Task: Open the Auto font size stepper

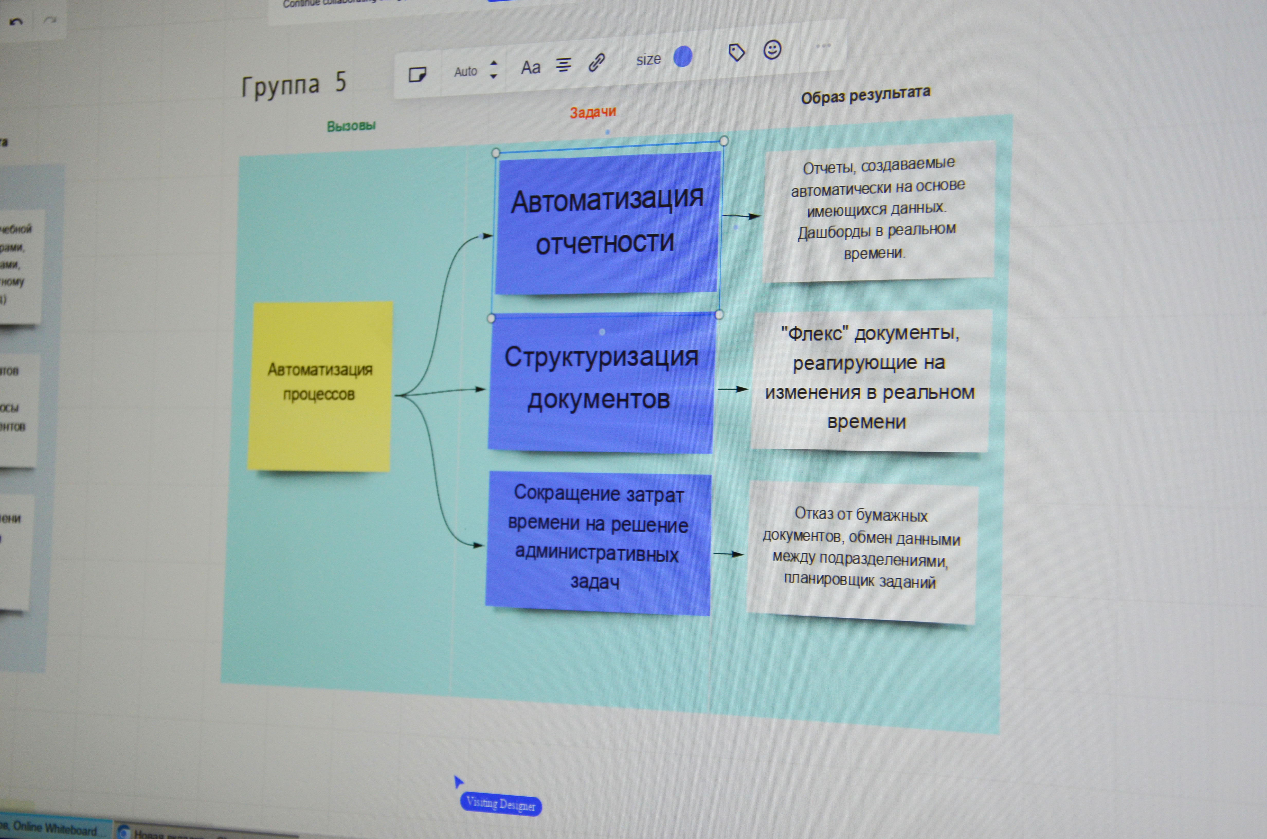Action: pyautogui.click(x=493, y=70)
